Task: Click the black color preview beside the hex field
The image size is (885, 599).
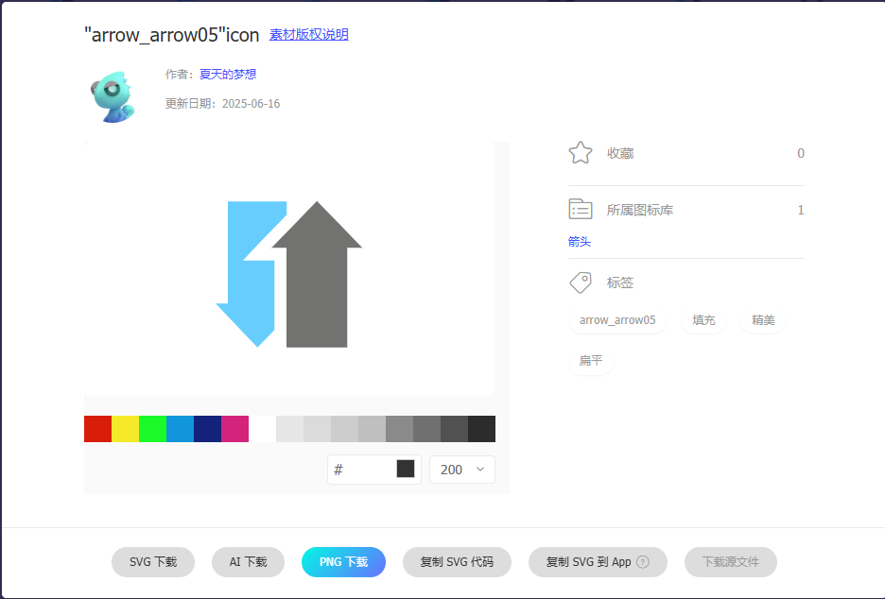Action: point(407,469)
